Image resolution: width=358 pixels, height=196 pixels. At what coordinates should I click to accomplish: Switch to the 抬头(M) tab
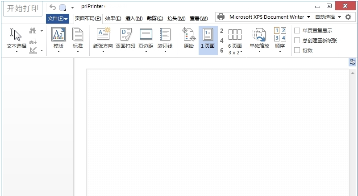click(x=176, y=18)
